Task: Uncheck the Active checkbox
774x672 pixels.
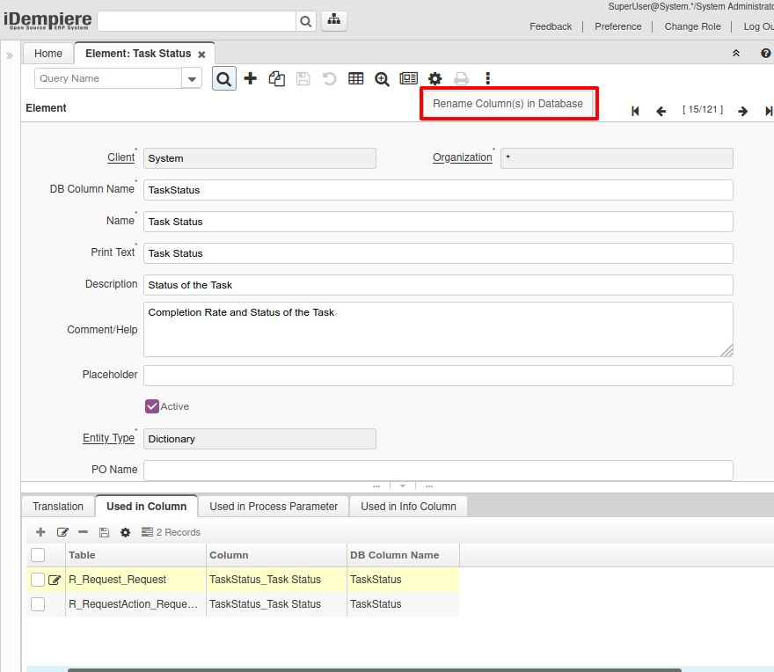Action: (152, 406)
